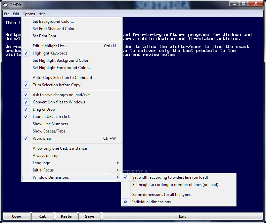Select Same dimensions for all file types
Screen dimensions: 266x223
pyautogui.click(x=179, y=195)
